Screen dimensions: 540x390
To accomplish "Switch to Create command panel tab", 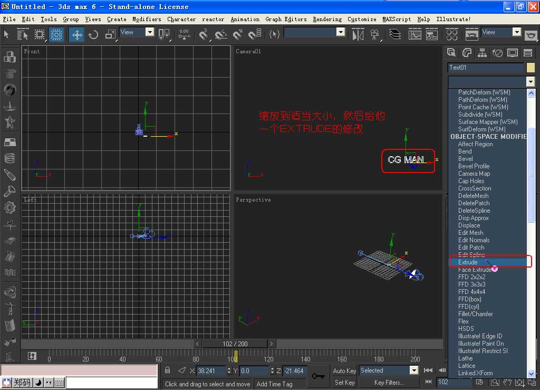I will point(451,53).
